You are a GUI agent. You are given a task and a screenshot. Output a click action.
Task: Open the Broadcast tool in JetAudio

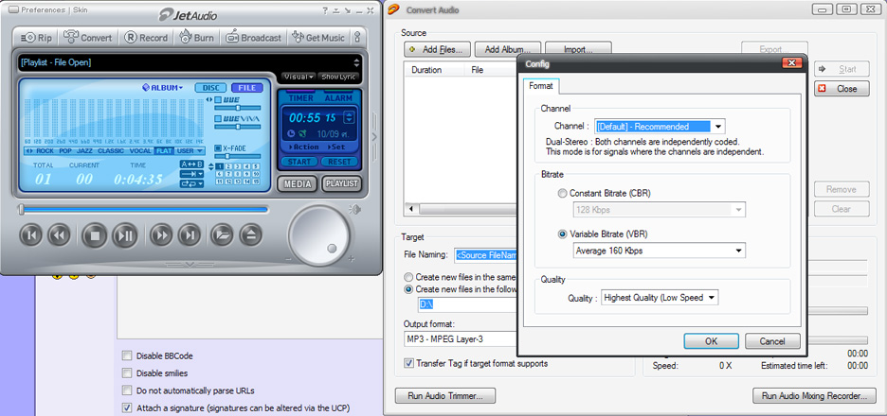(253, 38)
